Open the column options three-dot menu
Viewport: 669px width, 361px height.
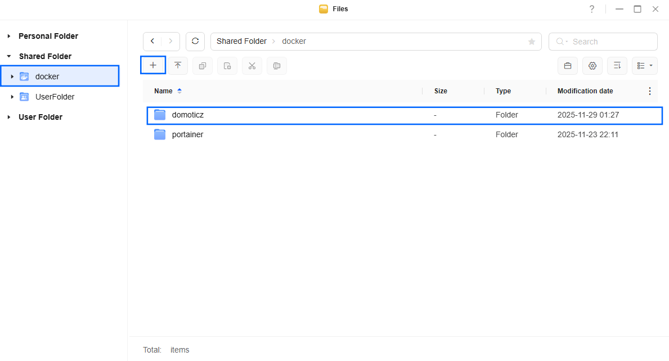point(650,91)
